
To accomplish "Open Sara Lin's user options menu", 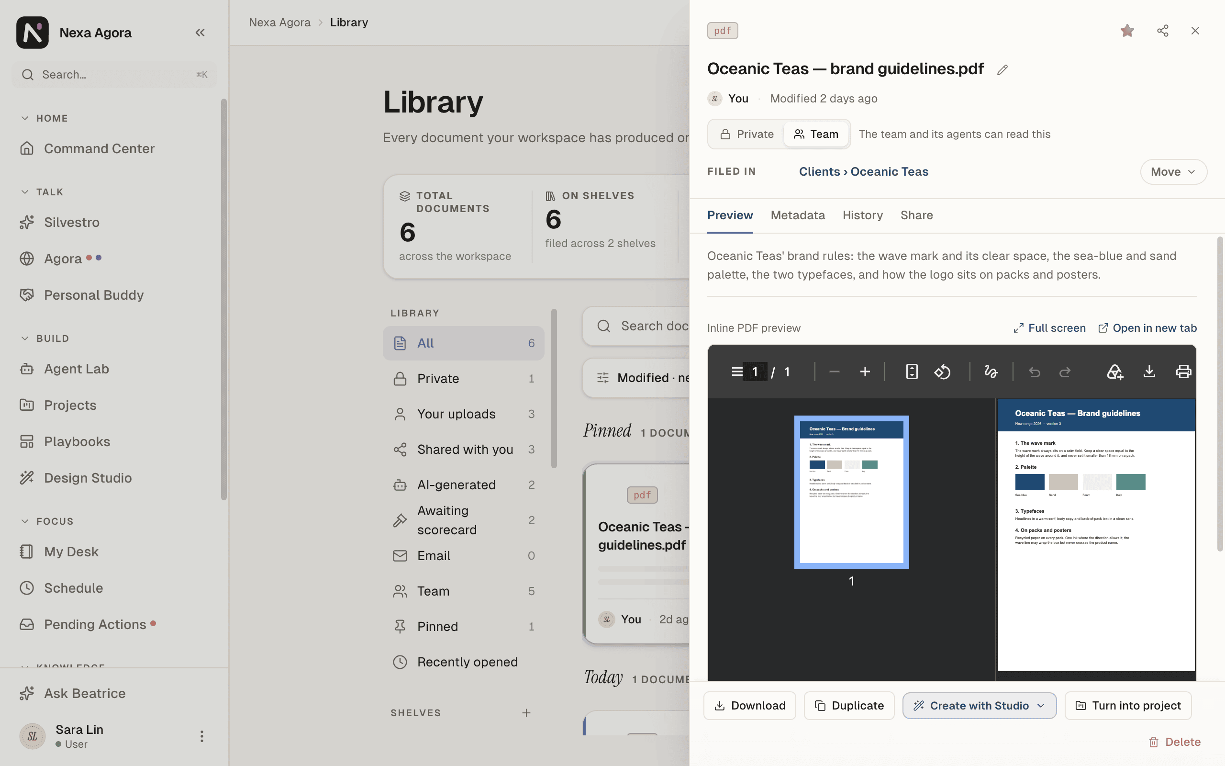I will point(201,736).
